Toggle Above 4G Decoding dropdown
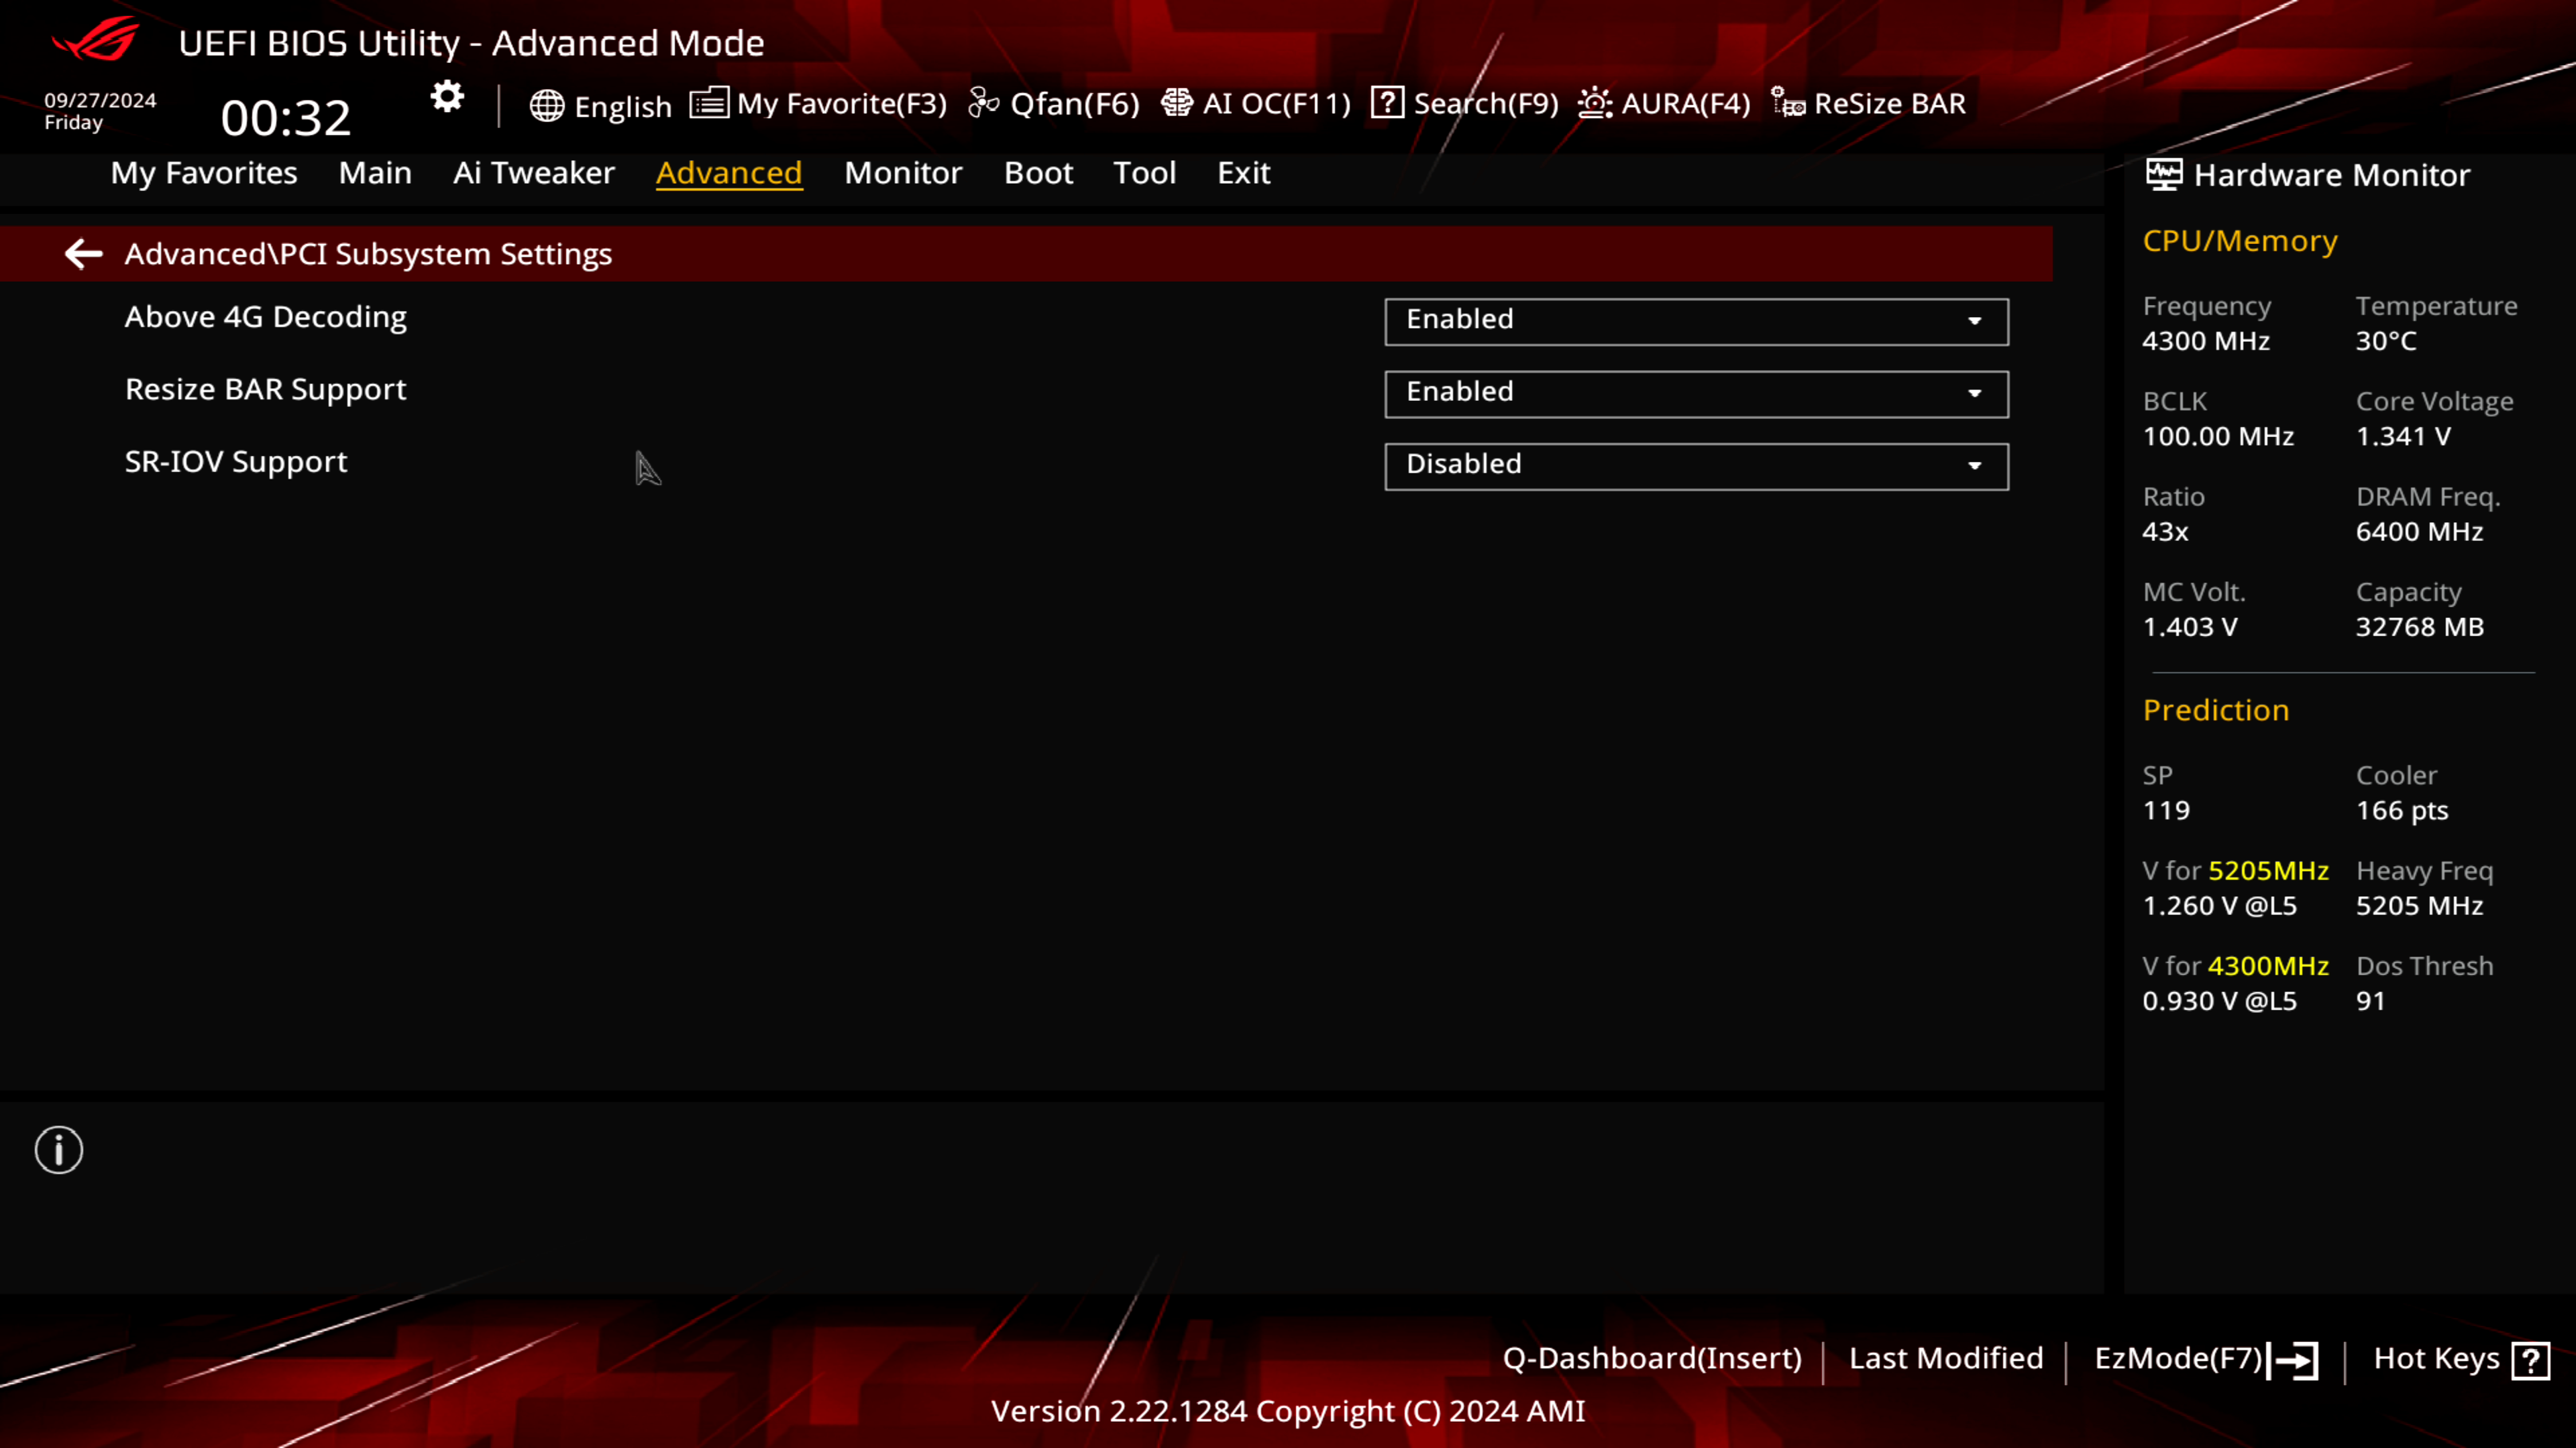This screenshot has width=2576, height=1448. tap(1976, 318)
